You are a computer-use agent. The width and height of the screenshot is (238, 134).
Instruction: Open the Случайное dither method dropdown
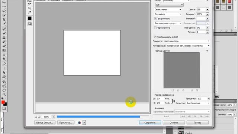[168, 14]
